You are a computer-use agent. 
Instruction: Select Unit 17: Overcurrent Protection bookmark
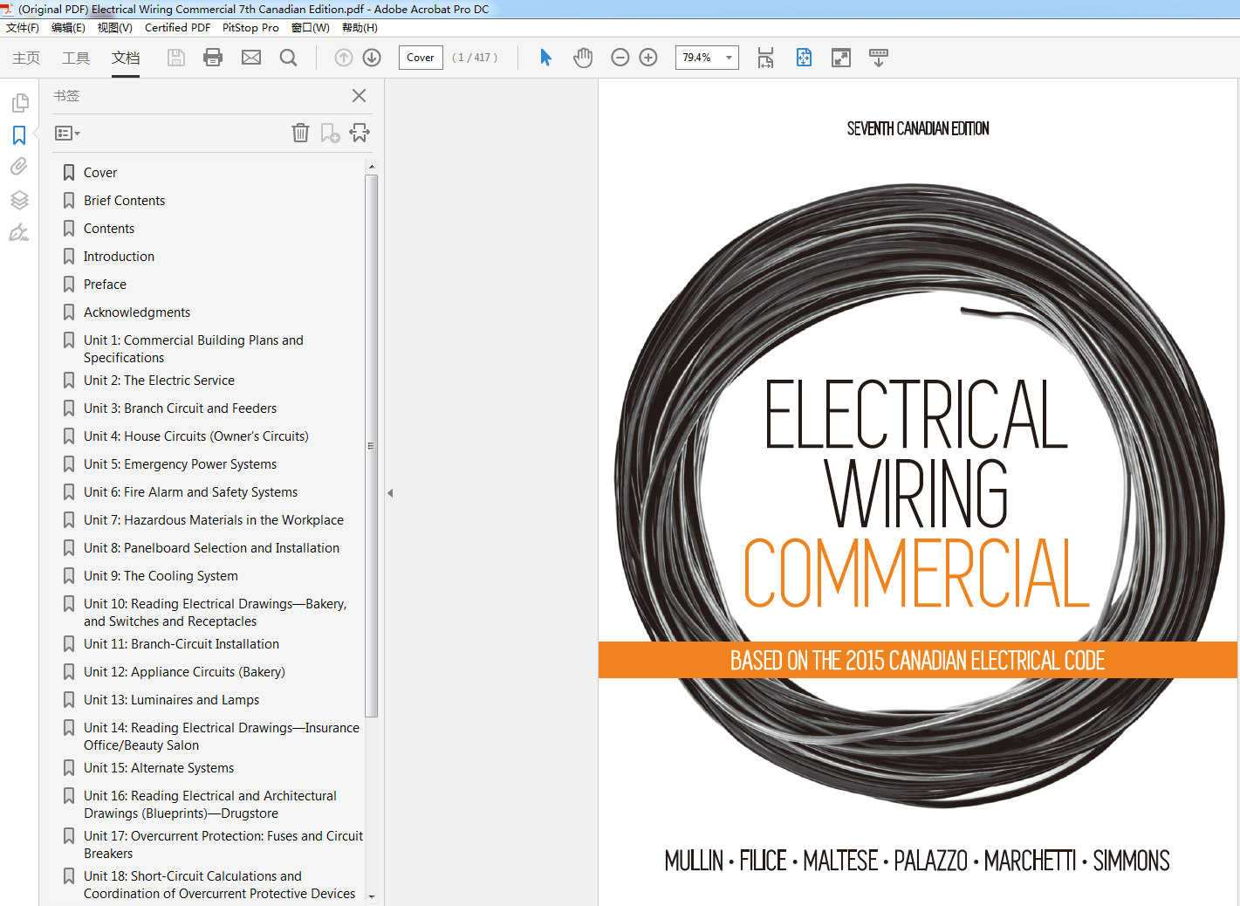pyautogui.click(x=223, y=845)
